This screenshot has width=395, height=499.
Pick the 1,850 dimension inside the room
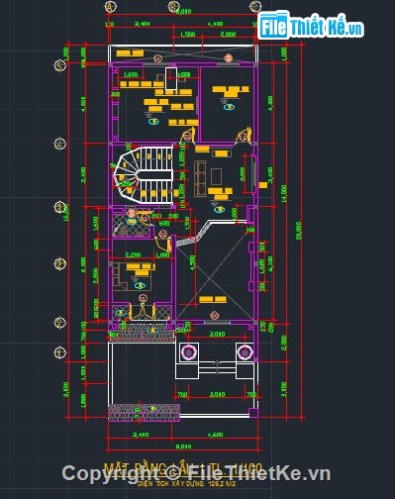pos(131,75)
